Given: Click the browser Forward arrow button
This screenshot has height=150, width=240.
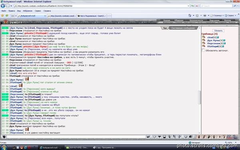Looking at the screenshot, I should click(x=7, y=6).
